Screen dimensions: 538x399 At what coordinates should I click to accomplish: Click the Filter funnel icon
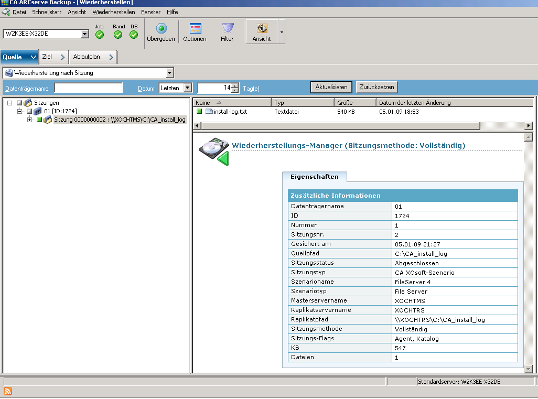tap(228, 29)
